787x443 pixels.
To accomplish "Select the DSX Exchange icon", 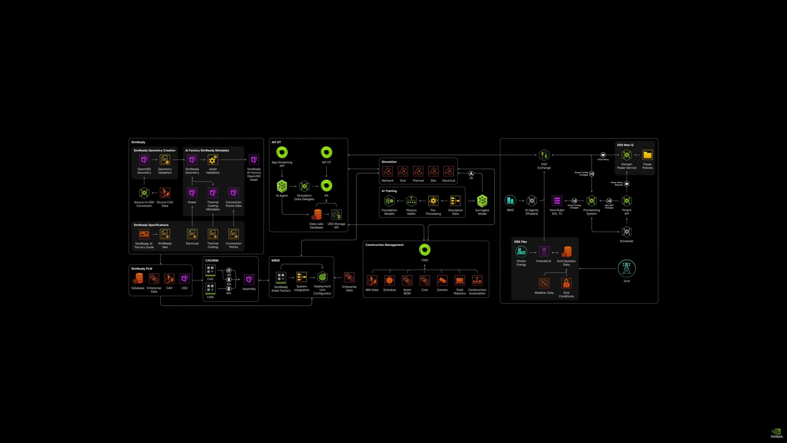I will coord(544,155).
